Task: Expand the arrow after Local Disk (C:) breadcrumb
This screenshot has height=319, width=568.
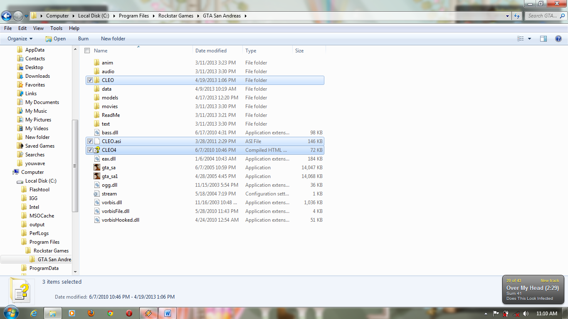Action: (114, 16)
